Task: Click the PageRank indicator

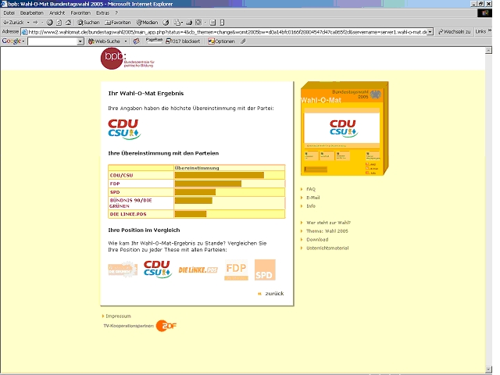Action: pyautogui.click(x=154, y=41)
